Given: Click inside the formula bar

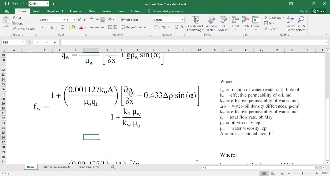Looking at the screenshot, I should click(x=155, y=42).
